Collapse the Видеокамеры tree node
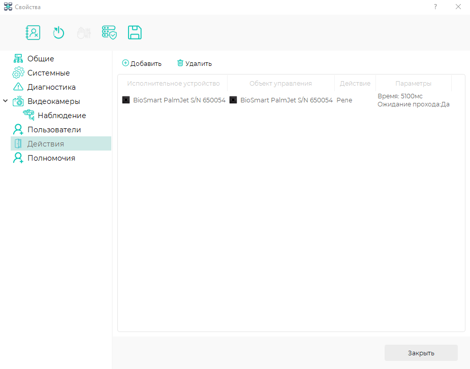This screenshot has width=470, height=369. pos(6,101)
